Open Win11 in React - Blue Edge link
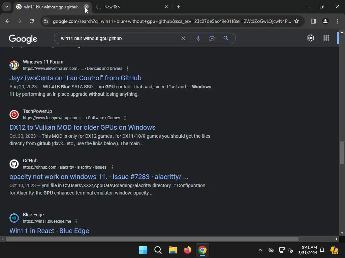 [49, 231]
